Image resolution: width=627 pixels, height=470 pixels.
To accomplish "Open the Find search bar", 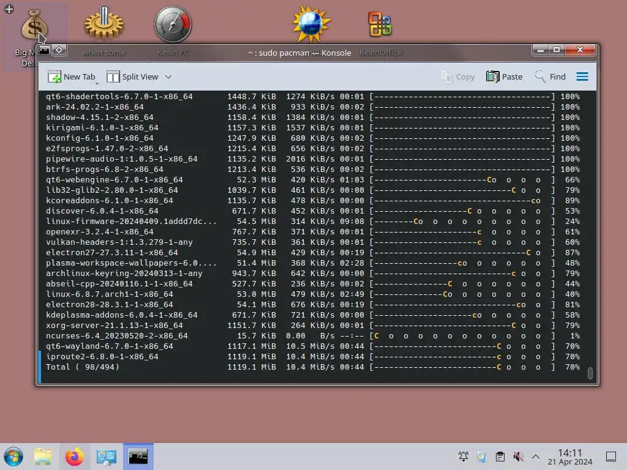I will coord(550,76).
